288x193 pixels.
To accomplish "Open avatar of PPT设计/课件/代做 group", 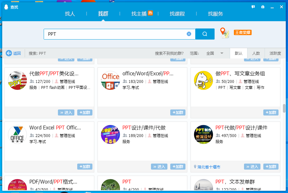I will [x=110, y=134].
